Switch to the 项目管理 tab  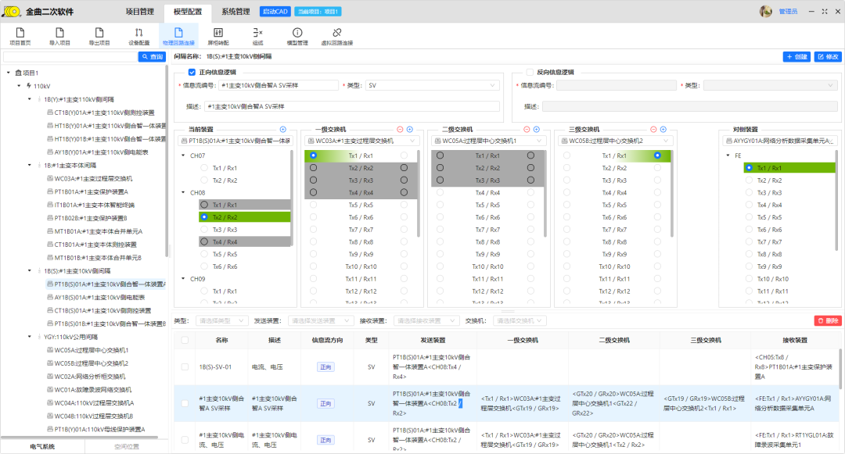(140, 12)
